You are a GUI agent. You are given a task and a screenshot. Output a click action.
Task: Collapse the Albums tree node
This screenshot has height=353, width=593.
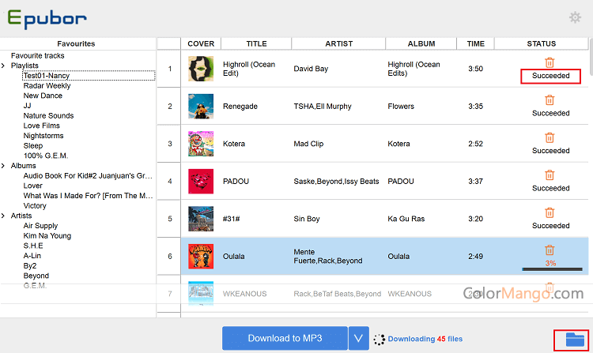click(4, 166)
